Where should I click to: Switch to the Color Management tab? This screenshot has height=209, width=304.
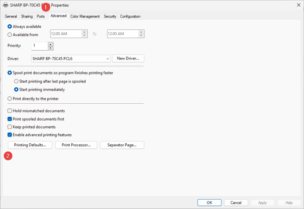(x=85, y=16)
